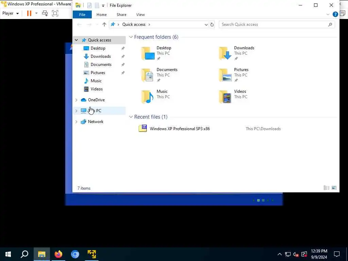
Task: Collapse Quick access tree node
Action: pyautogui.click(x=76, y=40)
